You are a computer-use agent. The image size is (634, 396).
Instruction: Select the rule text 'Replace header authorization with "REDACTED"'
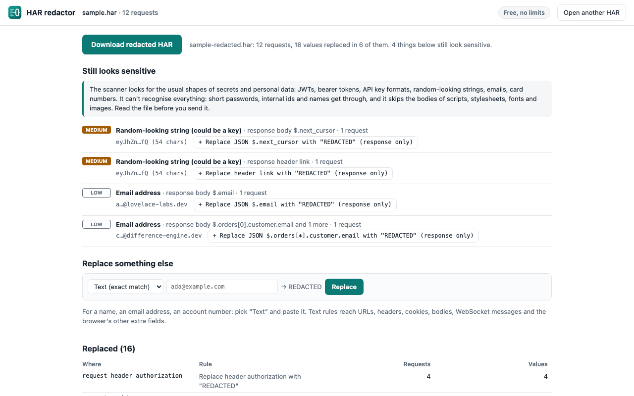pyautogui.click(x=250, y=381)
